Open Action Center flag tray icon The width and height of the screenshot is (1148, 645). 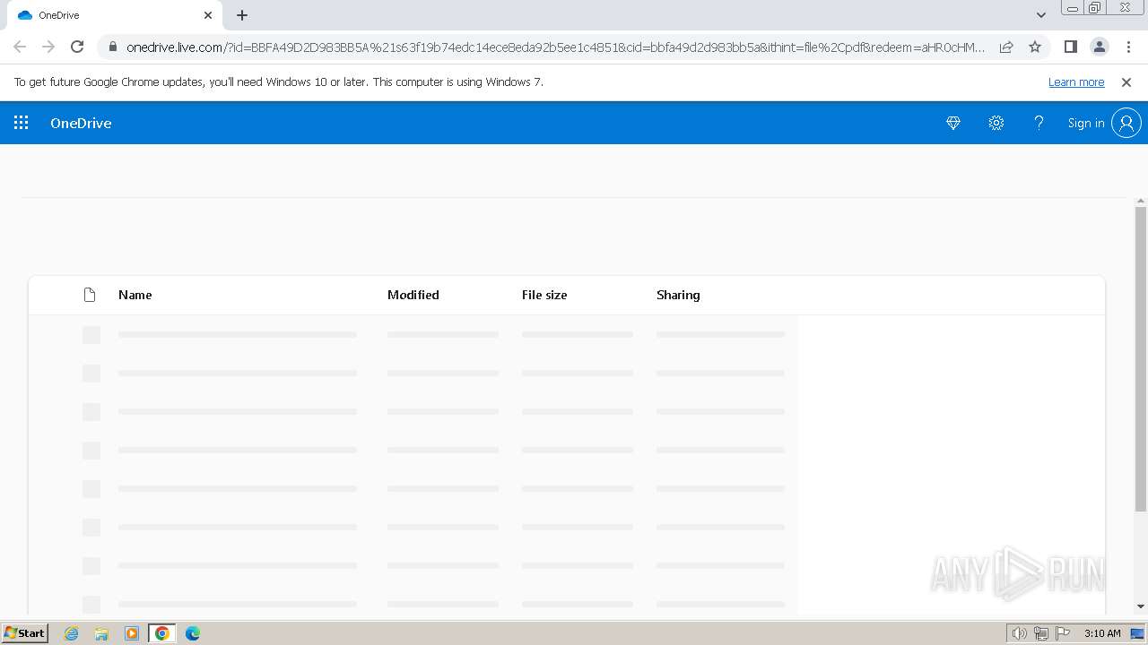[1063, 633]
